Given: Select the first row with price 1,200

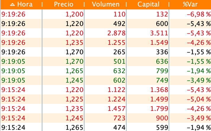Looking at the screenshot, I should (106, 14).
